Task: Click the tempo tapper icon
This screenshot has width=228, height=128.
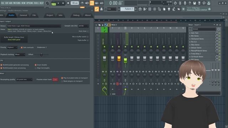Action: coord(174,9)
